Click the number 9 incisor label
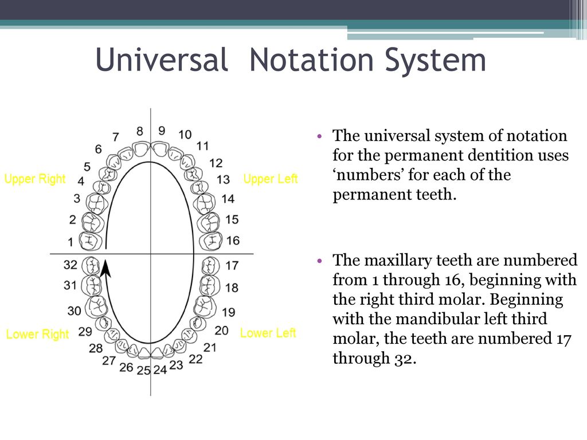The width and height of the screenshot is (587, 440). pos(162,131)
